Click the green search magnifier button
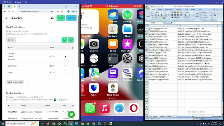The width and height of the screenshot is (224, 126). pyautogui.click(x=64, y=40)
